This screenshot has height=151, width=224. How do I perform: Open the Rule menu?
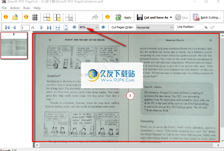pyautogui.click(x=27, y=8)
